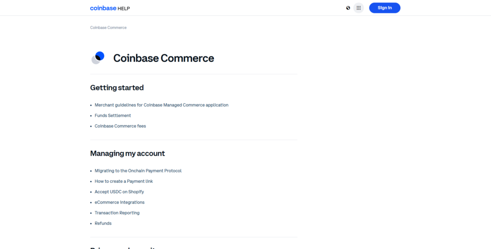Click the Coinbase Commerce circles icon
491x249 pixels.
(x=98, y=58)
